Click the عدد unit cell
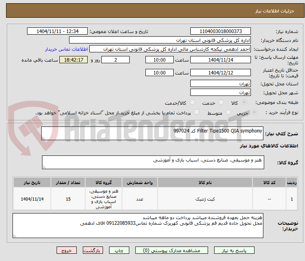The width and height of the screenshot is (305, 261). point(140,199)
